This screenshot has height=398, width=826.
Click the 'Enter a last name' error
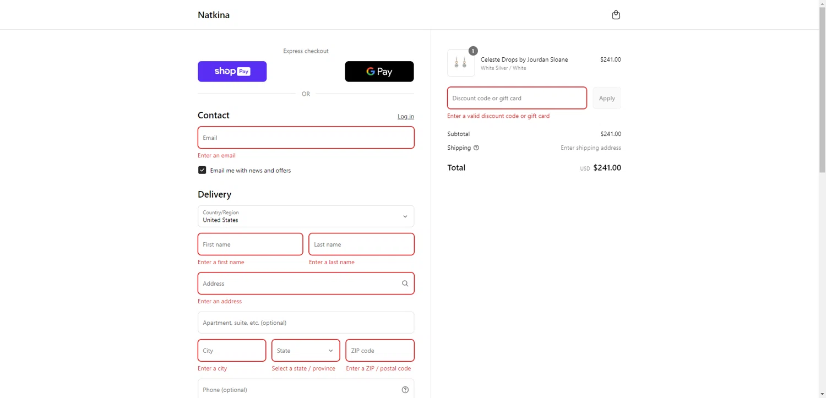(x=332, y=263)
